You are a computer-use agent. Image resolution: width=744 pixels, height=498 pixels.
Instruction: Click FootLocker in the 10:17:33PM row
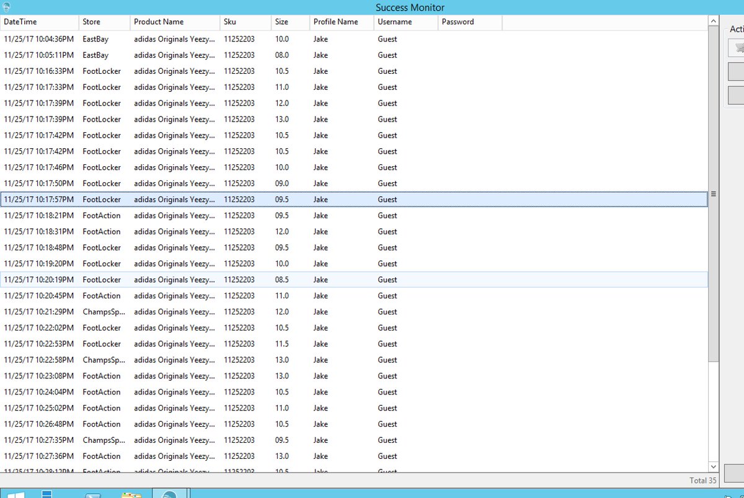(x=102, y=87)
